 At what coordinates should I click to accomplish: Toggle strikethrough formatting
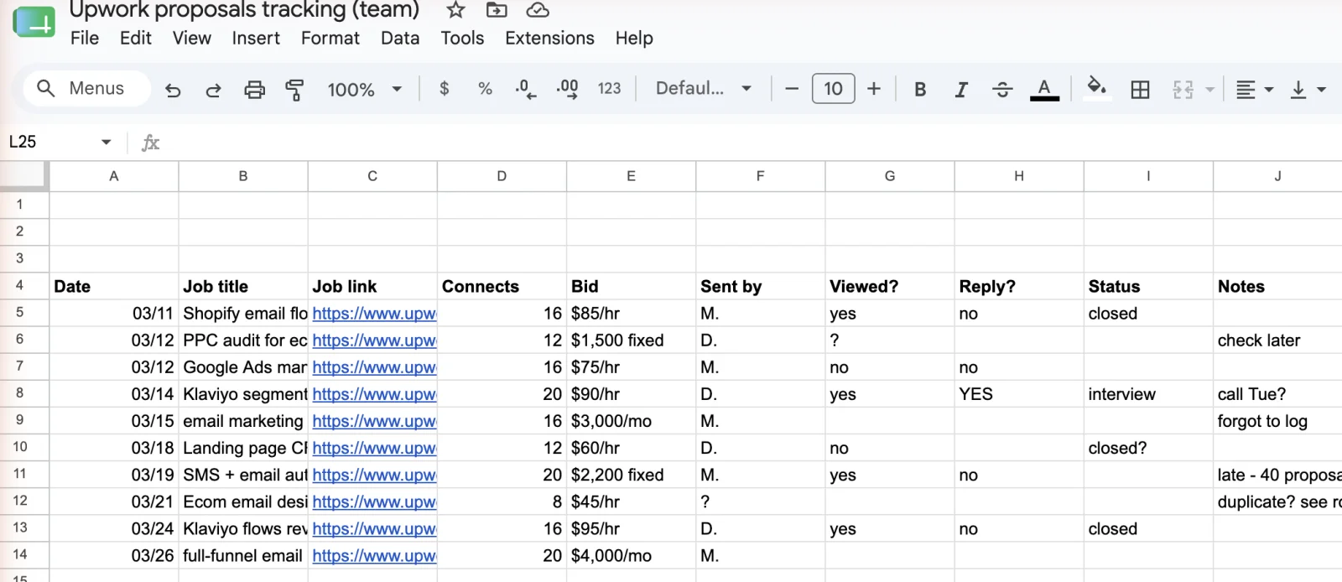tap(1002, 90)
